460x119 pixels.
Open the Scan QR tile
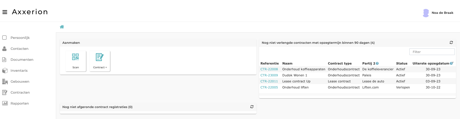[x=76, y=61]
